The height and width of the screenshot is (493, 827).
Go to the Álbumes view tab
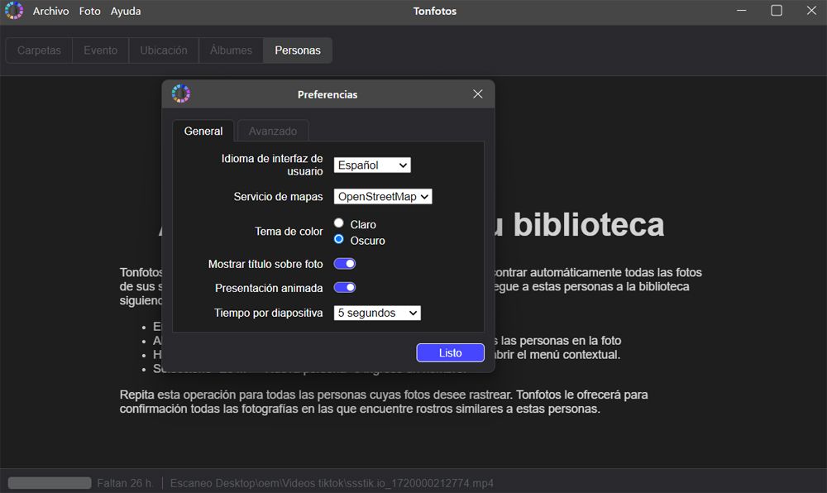pyautogui.click(x=231, y=50)
